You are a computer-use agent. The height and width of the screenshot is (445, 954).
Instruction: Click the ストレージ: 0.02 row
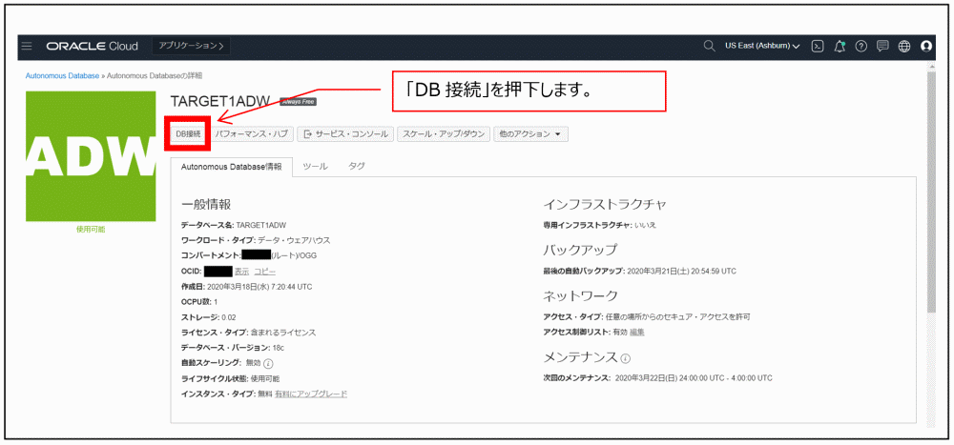tap(209, 317)
